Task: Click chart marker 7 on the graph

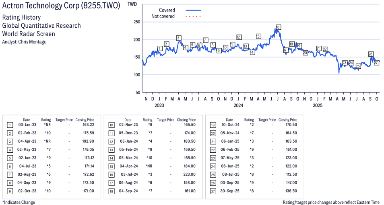Action: click(205, 40)
